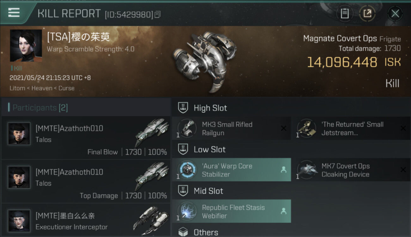411x237 pixels.
Task: Open the clipboard notes icon
Action: [345, 14]
